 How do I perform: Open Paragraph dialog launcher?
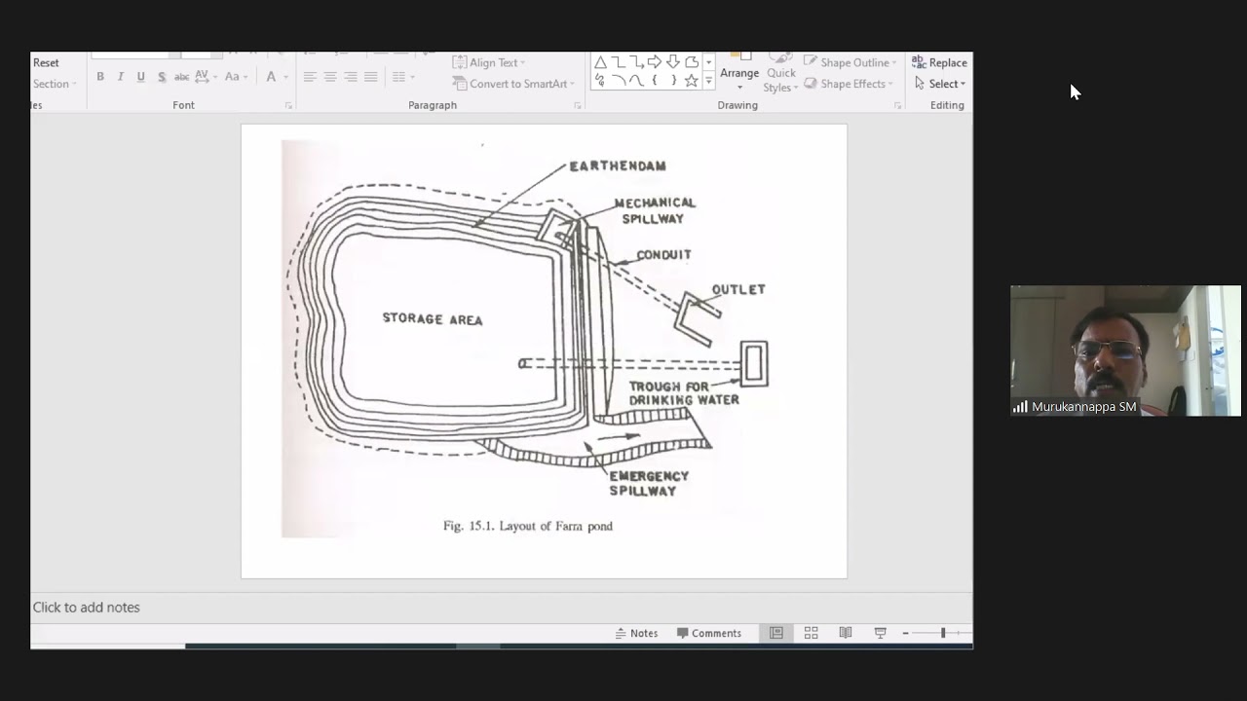click(x=578, y=105)
